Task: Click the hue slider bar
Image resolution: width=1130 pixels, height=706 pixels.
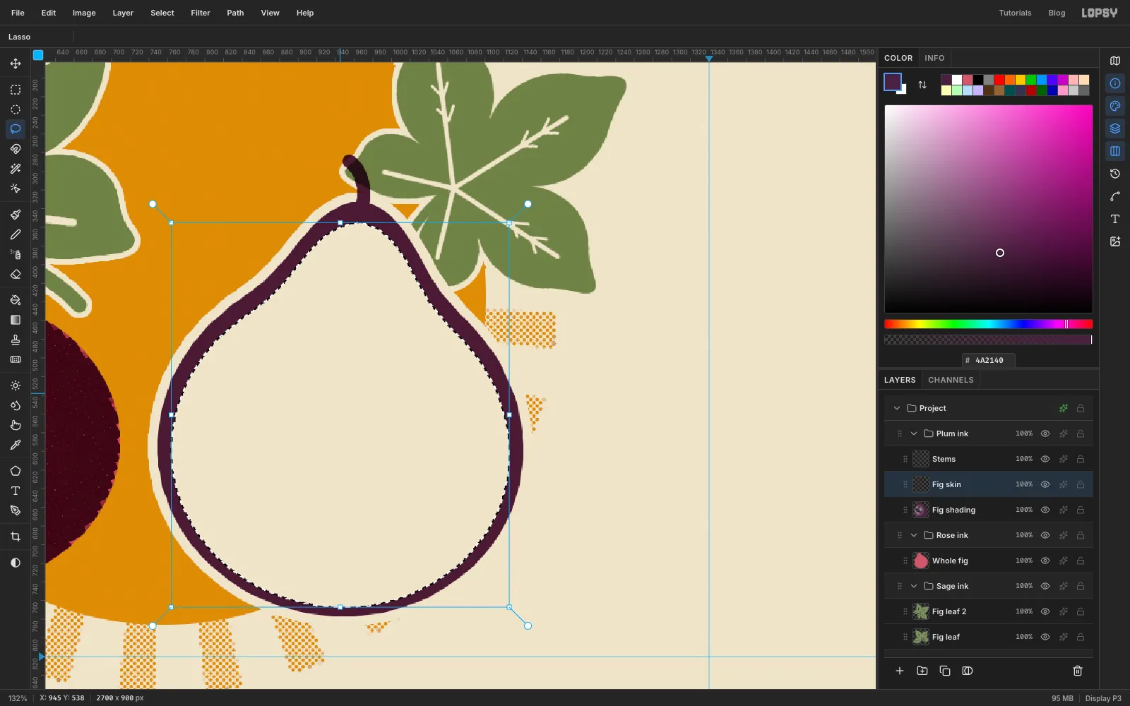Action: [x=988, y=324]
